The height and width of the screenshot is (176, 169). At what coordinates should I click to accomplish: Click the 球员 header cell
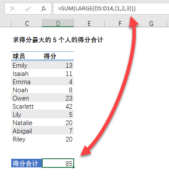[27, 56]
